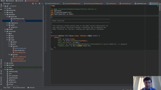Click the scroll-from-source target icon in Project panel

pyautogui.click(x=33, y=3)
